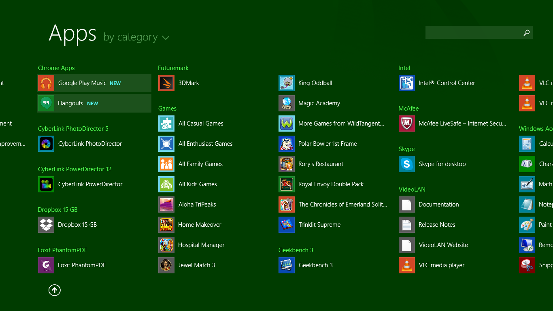Open the VideoLAN Documentation
The height and width of the screenshot is (311, 553).
(x=439, y=204)
